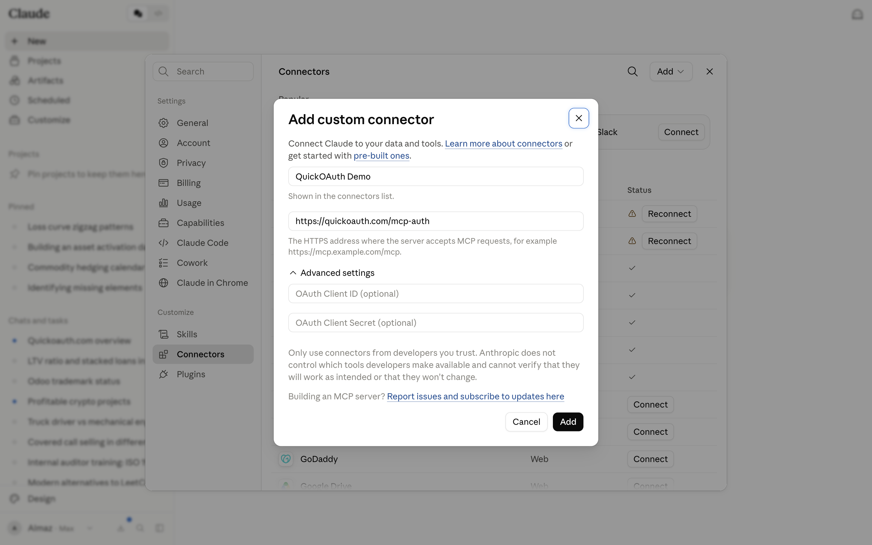Open Account settings
This screenshot has height=545, width=872.
point(203,143)
